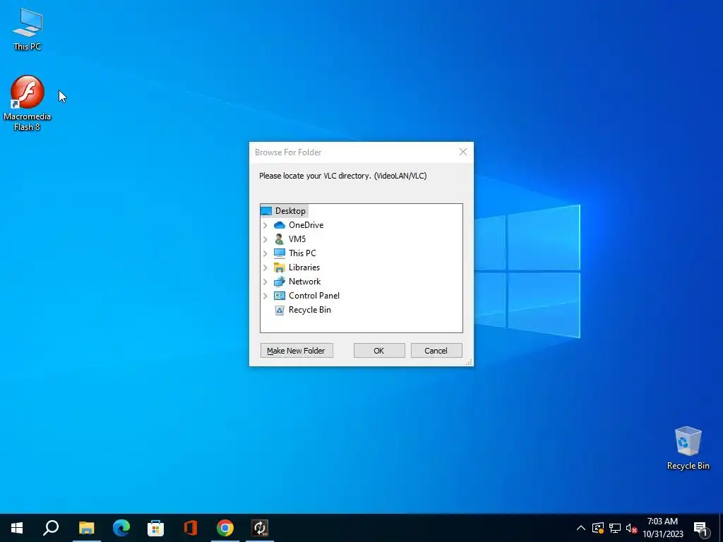Launch Microsoft Edge from taskbar
723x542 pixels.
[x=121, y=528]
